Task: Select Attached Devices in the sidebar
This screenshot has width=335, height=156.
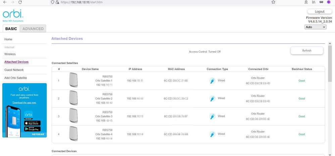Action: tap(16, 62)
